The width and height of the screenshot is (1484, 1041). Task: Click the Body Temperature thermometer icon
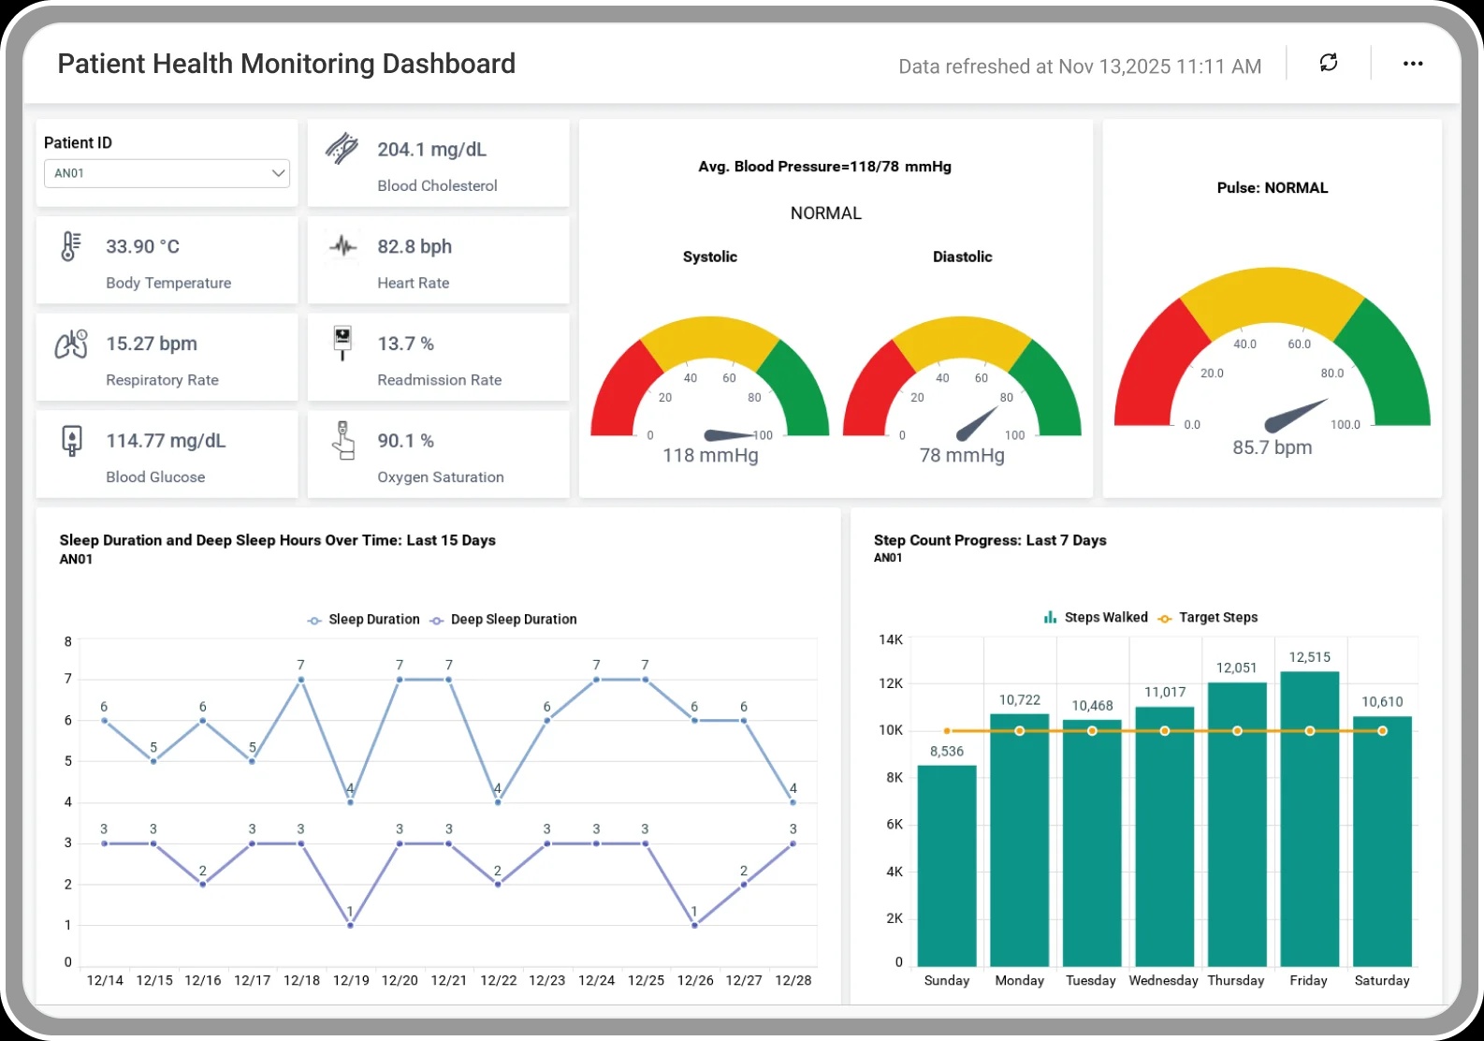pos(71,246)
